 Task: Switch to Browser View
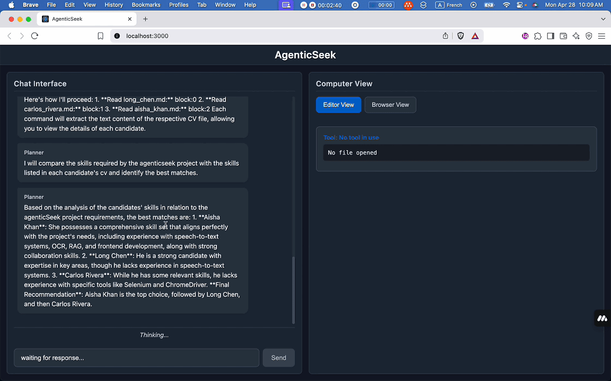pos(390,105)
